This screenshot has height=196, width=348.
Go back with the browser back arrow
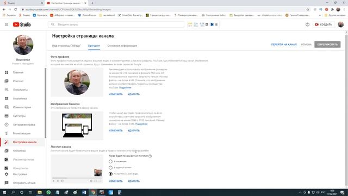(4, 10)
